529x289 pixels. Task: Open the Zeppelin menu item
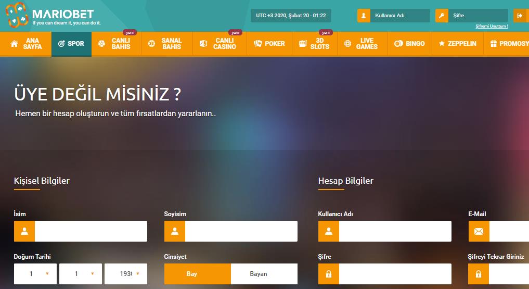coord(458,44)
